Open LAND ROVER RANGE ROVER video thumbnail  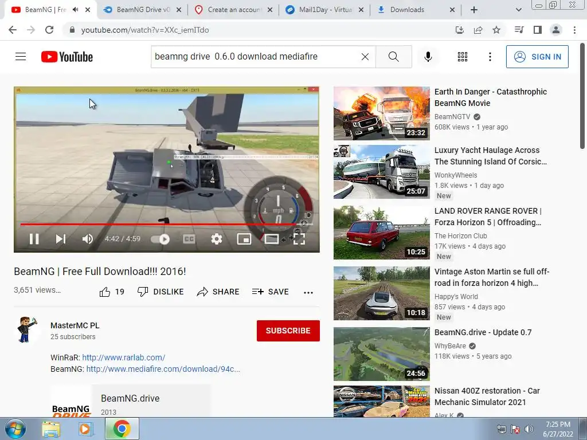tap(381, 233)
